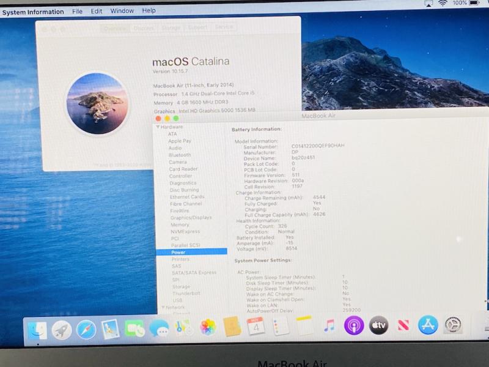Select Parallel SCSI in sidebar
The height and width of the screenshot is (367, 489).
pos(186,245)
